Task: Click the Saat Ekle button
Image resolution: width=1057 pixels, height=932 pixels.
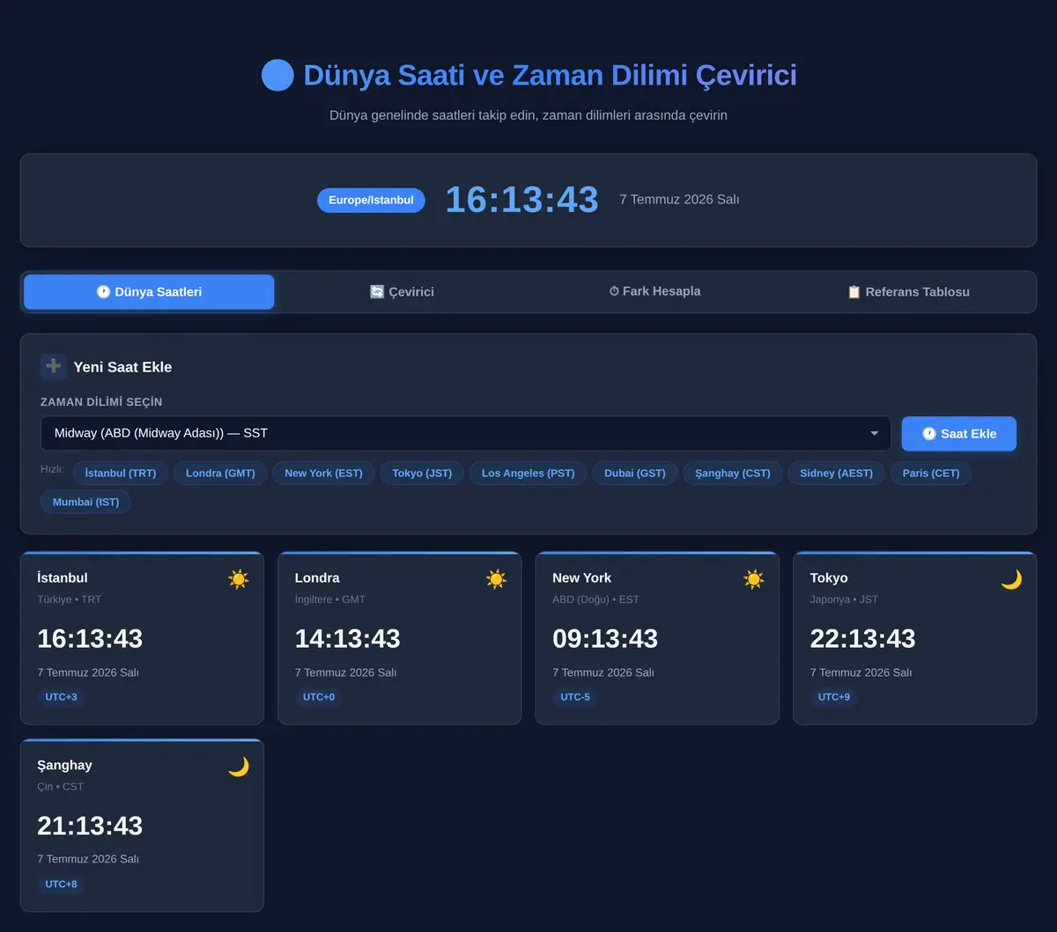Action: (x=959, y=434)
